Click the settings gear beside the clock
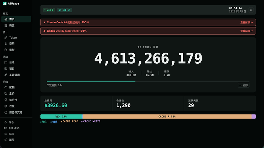The width and height of the screenshot is (264, 148). coord(251,10)
